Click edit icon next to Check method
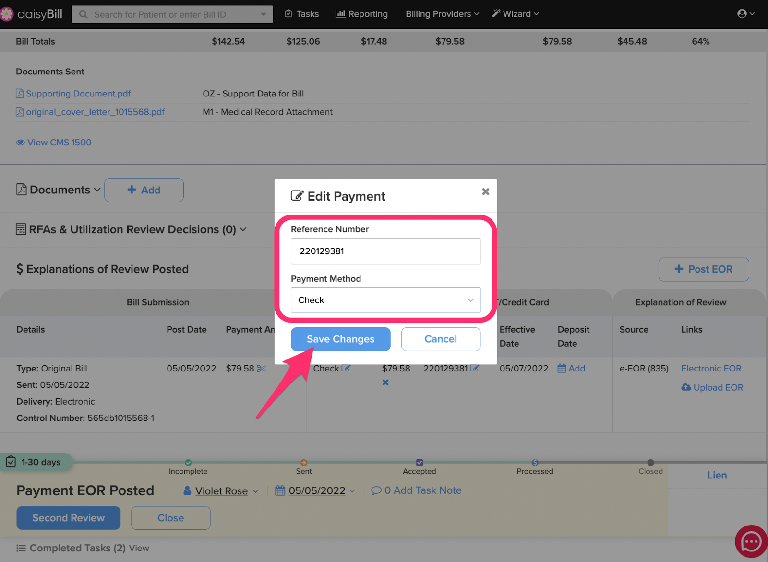This screenshot has height=562, width=768. [x=346, y=369]
